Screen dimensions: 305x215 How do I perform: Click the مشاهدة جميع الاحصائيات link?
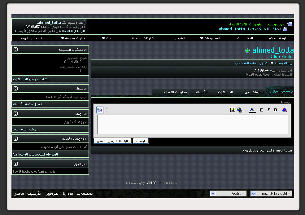(x=31, y=79)
